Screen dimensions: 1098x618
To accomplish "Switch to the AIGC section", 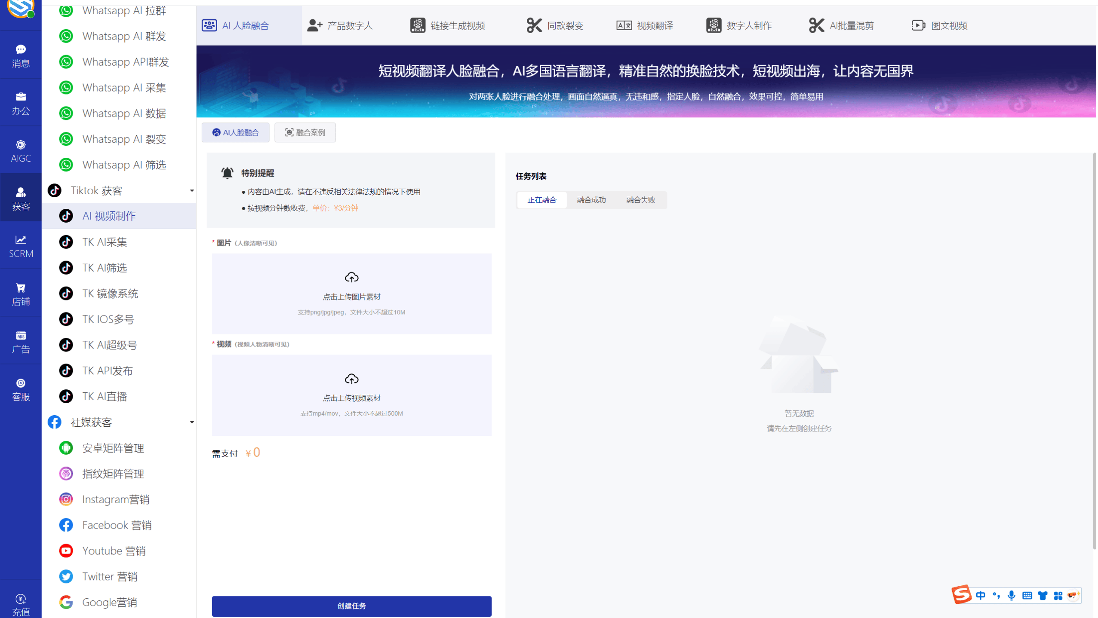I will click(x=20, y=150).
